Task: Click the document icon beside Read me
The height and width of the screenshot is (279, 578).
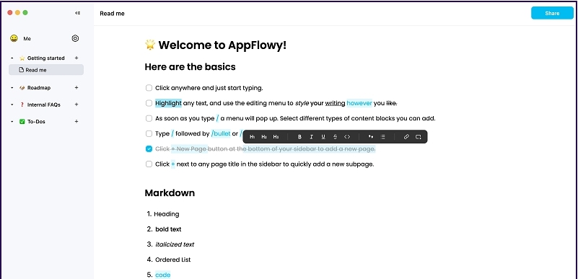Action: pyautogui.click(x=22, y=69)
